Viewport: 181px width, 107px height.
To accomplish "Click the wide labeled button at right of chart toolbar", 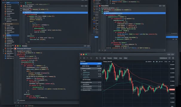I will [163, 58].
